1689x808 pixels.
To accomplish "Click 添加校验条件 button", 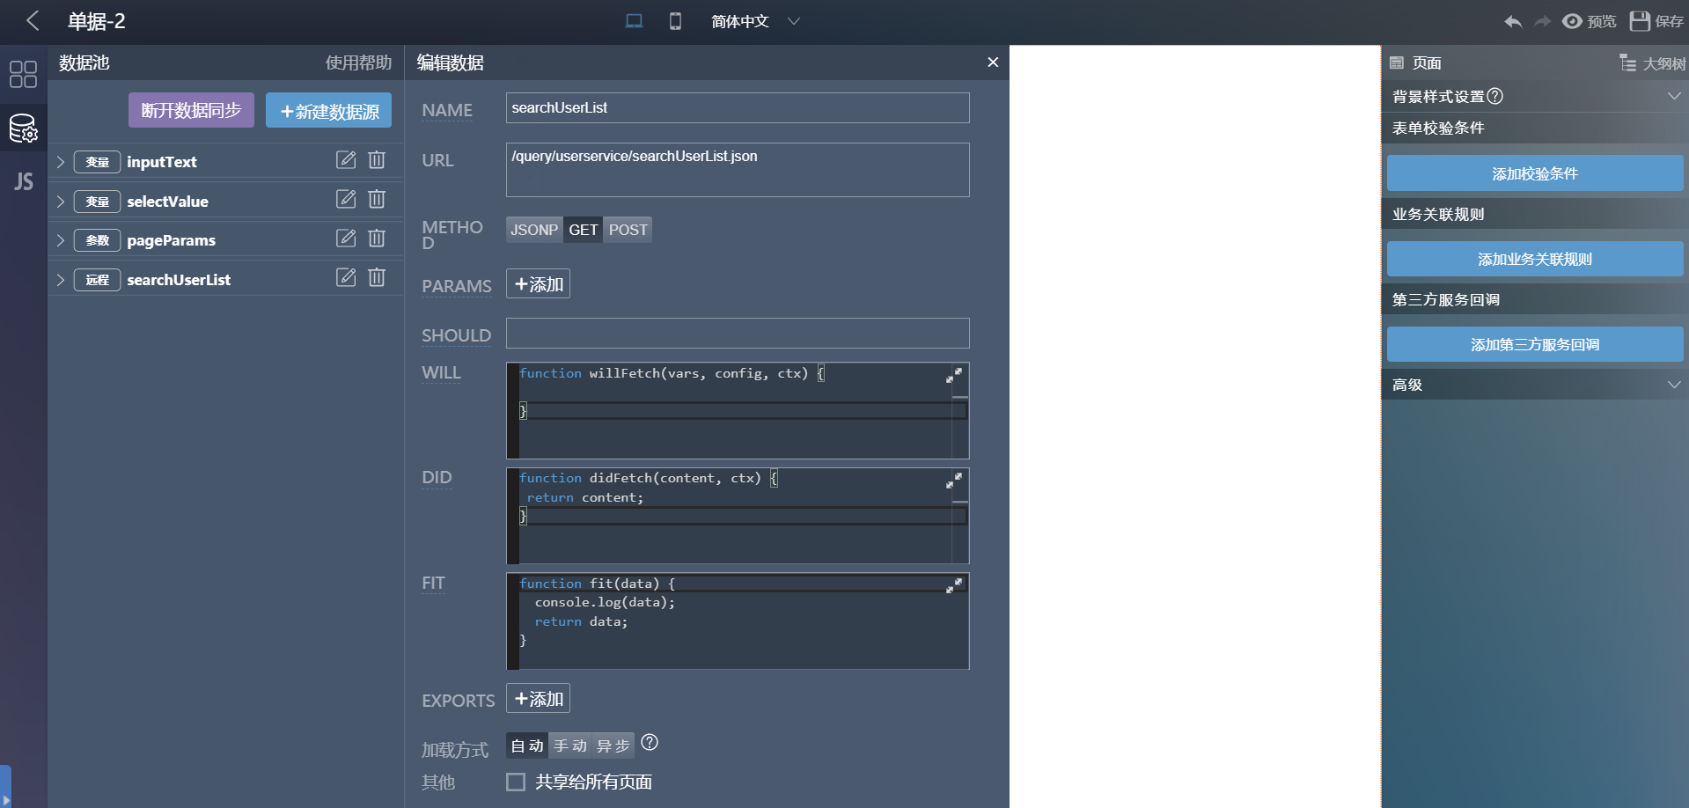I will [1535, 173].
